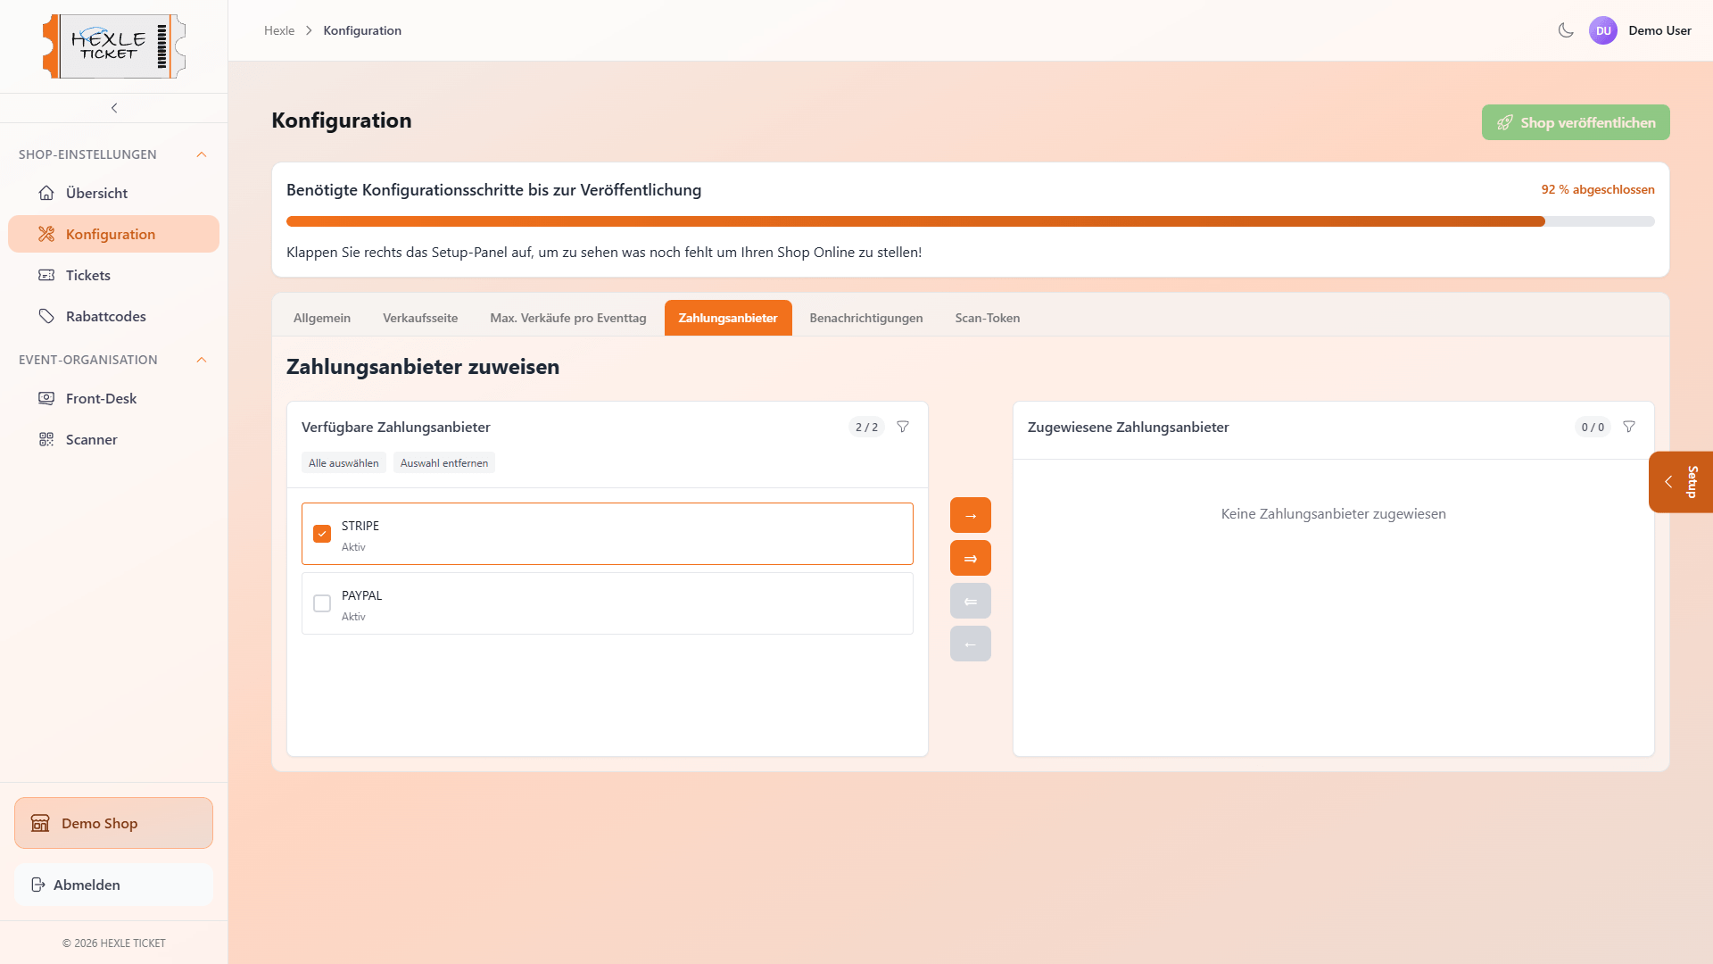Click the Demo User avatar
The height and width of the screenshot is (964, 1713).
pyautogui.click(x=1602, y=30)
